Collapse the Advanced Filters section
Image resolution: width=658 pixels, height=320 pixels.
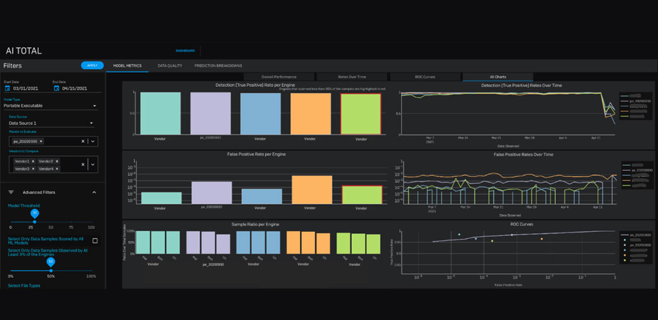(94, 192)
